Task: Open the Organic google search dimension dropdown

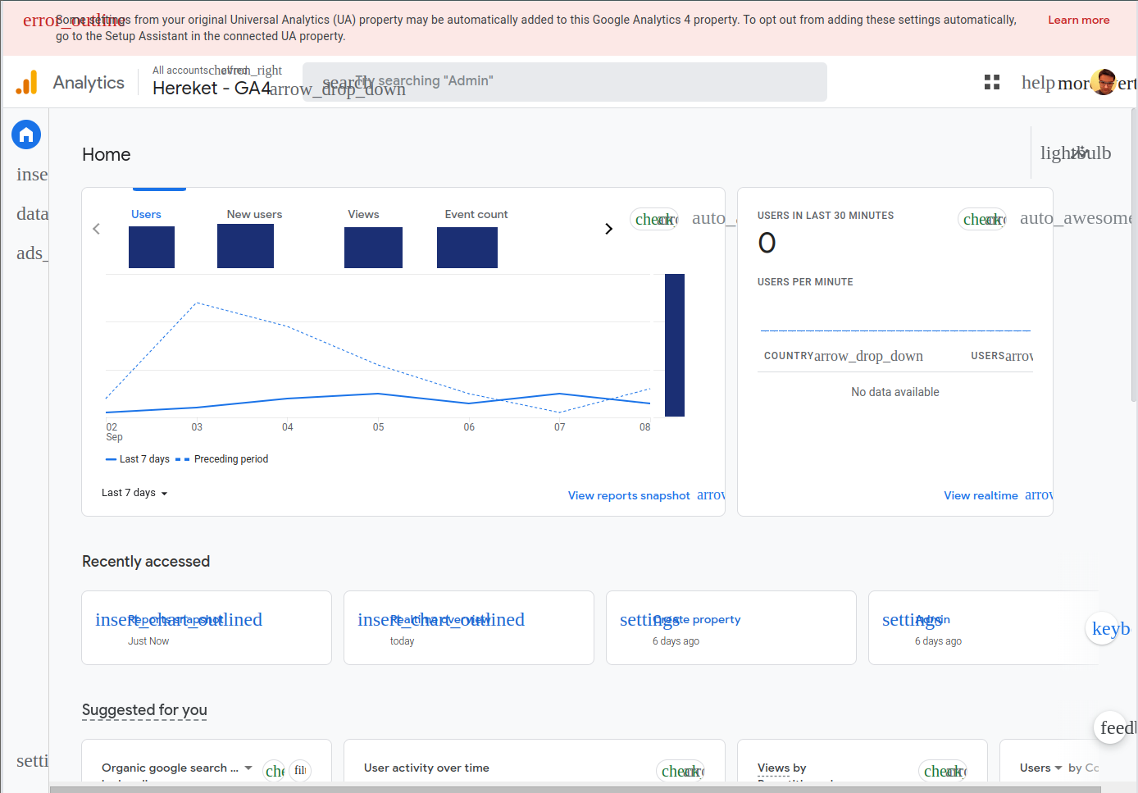Action: [x=177, y=768]
